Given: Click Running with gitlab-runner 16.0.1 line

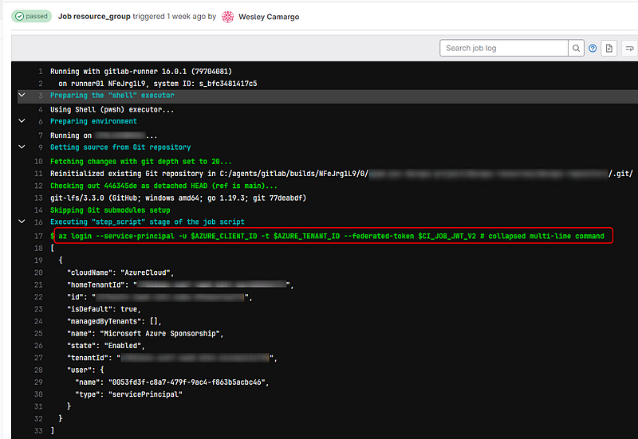Looking at the screenshot, I should click(x=141, y=72).
